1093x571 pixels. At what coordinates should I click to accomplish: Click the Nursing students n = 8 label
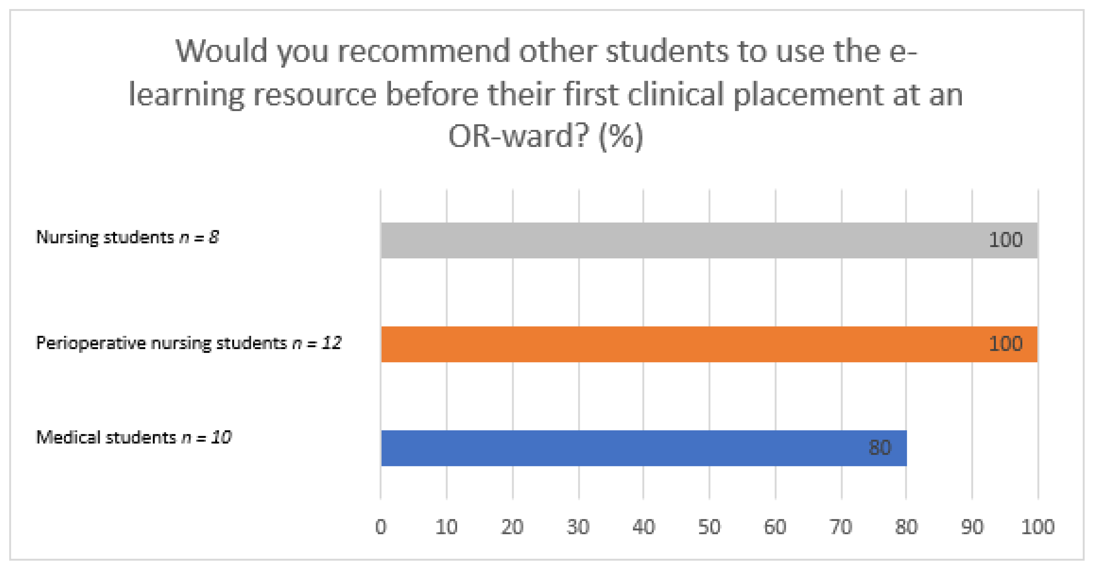coord(127,237)
